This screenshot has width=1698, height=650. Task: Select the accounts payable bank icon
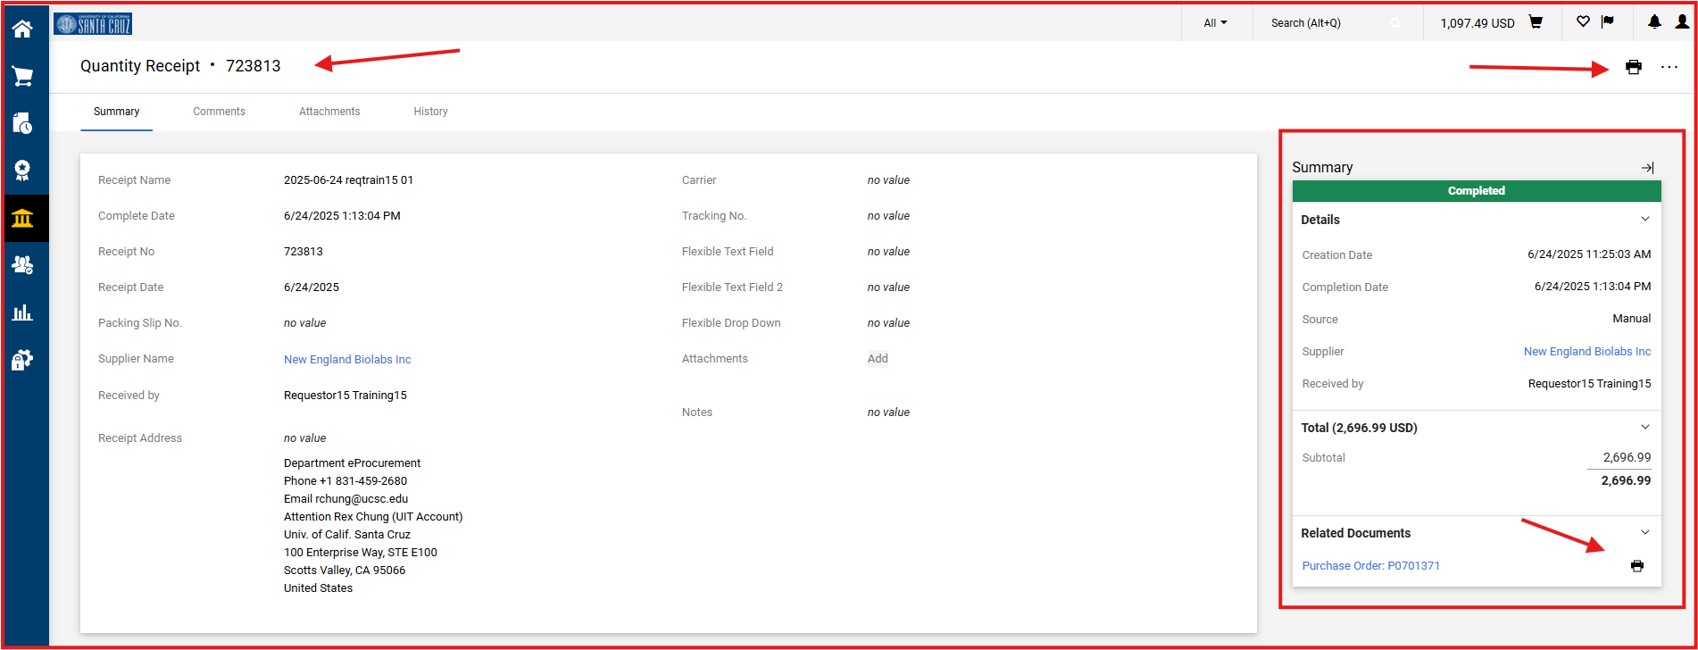click(x=22, y=218)
